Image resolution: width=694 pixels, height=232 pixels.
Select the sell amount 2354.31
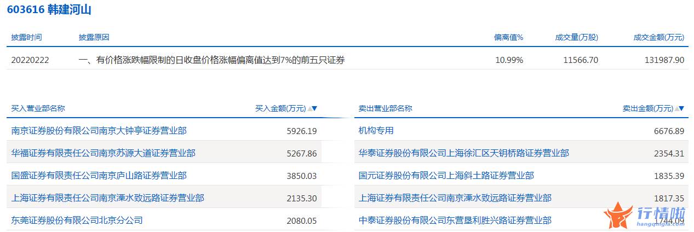pos(669,154)
